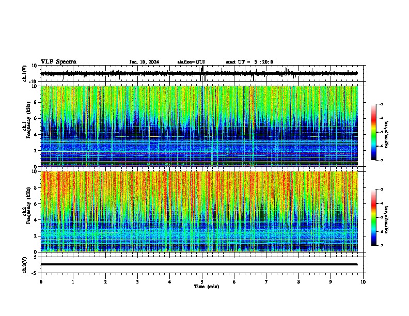Click the "-3" tick on ch.1 colorbar
The height and width of the screenshot is (316, 409).
tap(381, 104)
